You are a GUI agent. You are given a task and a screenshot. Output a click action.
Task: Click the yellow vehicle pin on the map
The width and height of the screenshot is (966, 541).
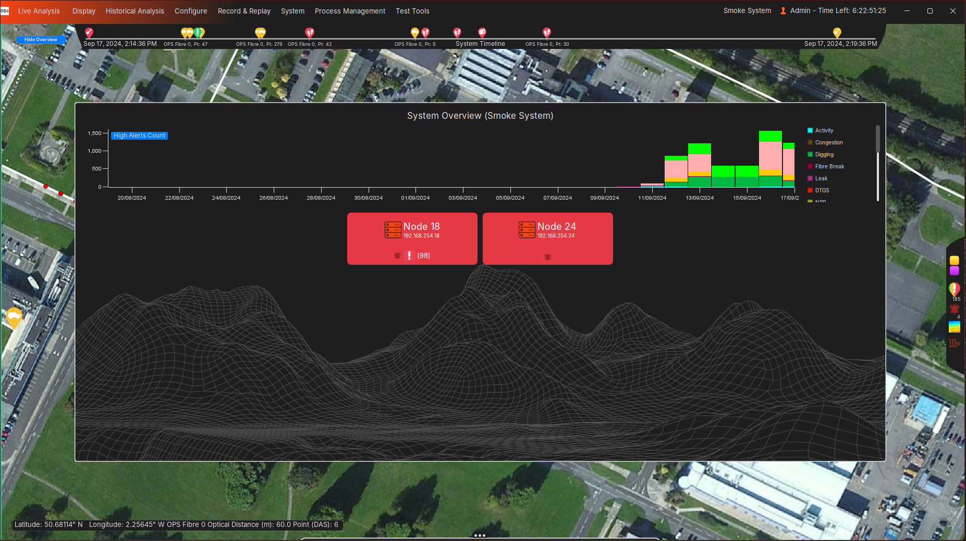[x=14, y=316]
